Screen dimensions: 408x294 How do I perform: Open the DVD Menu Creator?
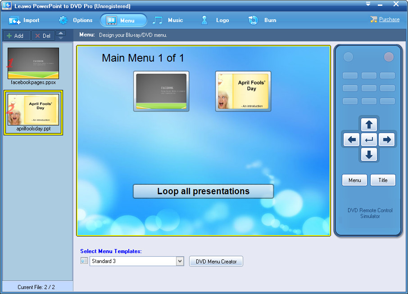216,261
